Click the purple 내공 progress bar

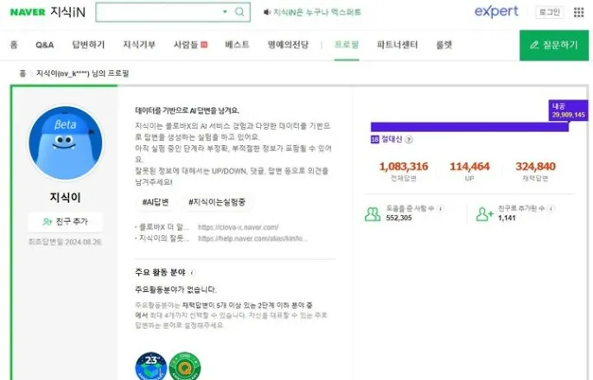(x=469, y=127)
